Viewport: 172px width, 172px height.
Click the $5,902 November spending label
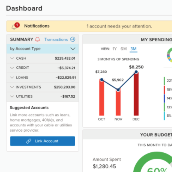point(118,80)
